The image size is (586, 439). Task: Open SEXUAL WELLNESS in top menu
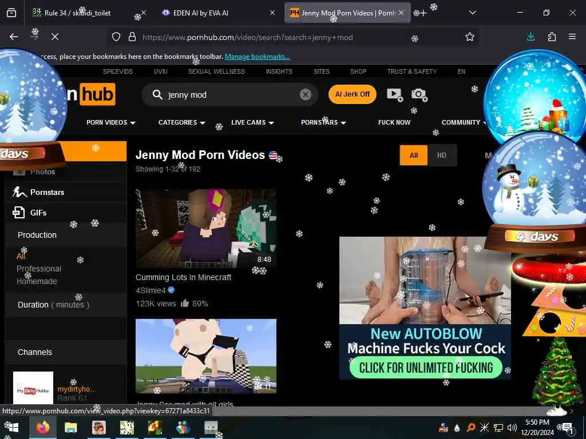click(x=216, y=71)
